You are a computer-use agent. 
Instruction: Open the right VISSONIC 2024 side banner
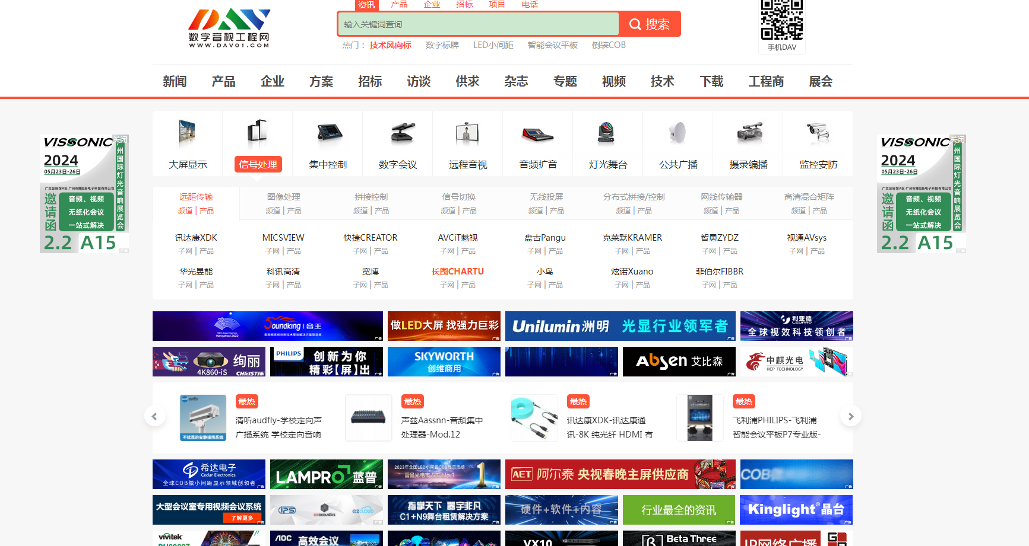pos(922,194)
